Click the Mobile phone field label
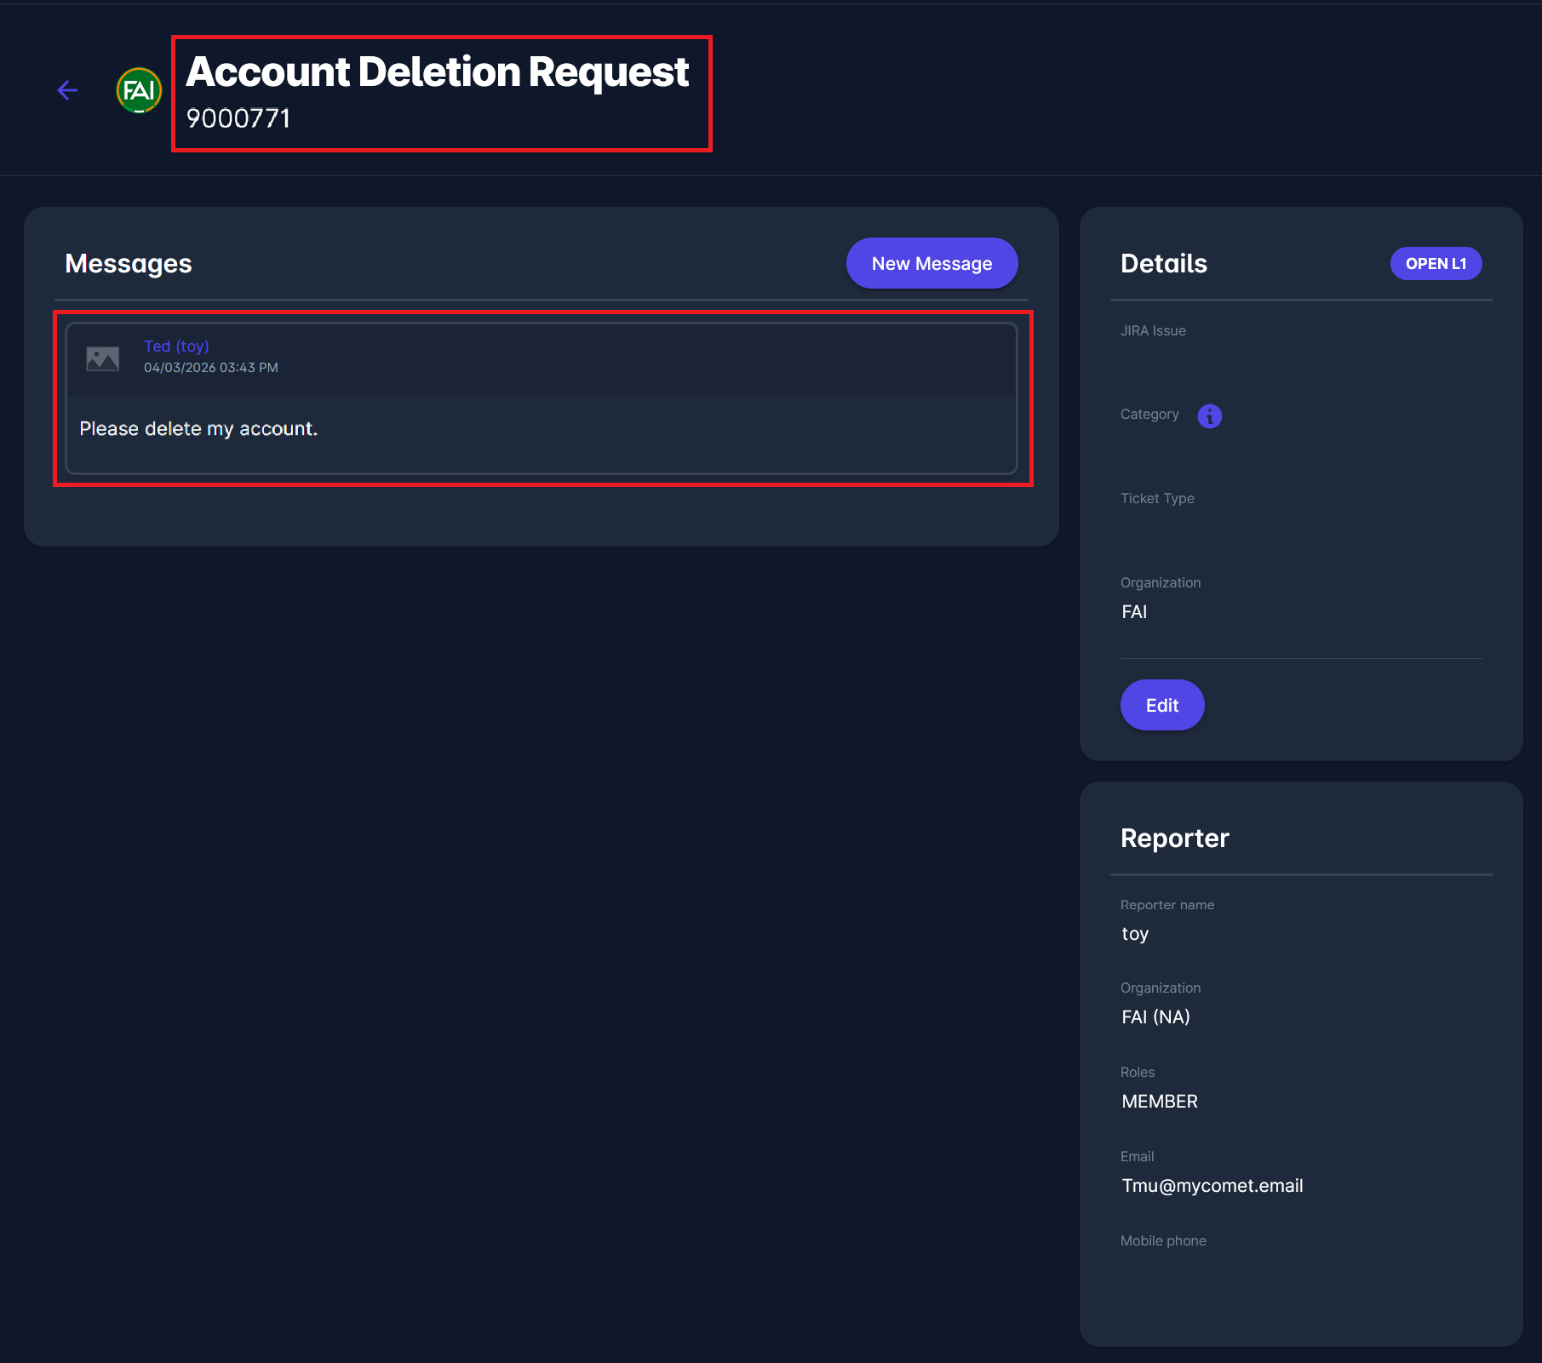Screen dimensions: 1542x1363 tap(1163, 1241)
